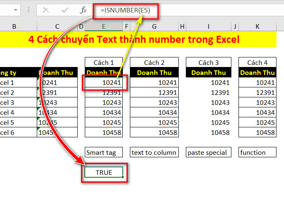
Task: Select the 'Cách 2' label cell
Action: click(x=154, y=62)
